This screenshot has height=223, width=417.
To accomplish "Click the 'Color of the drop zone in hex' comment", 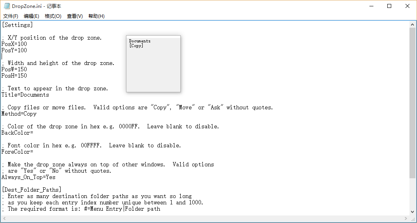I will pyautogui.click(x=110, y=126).
